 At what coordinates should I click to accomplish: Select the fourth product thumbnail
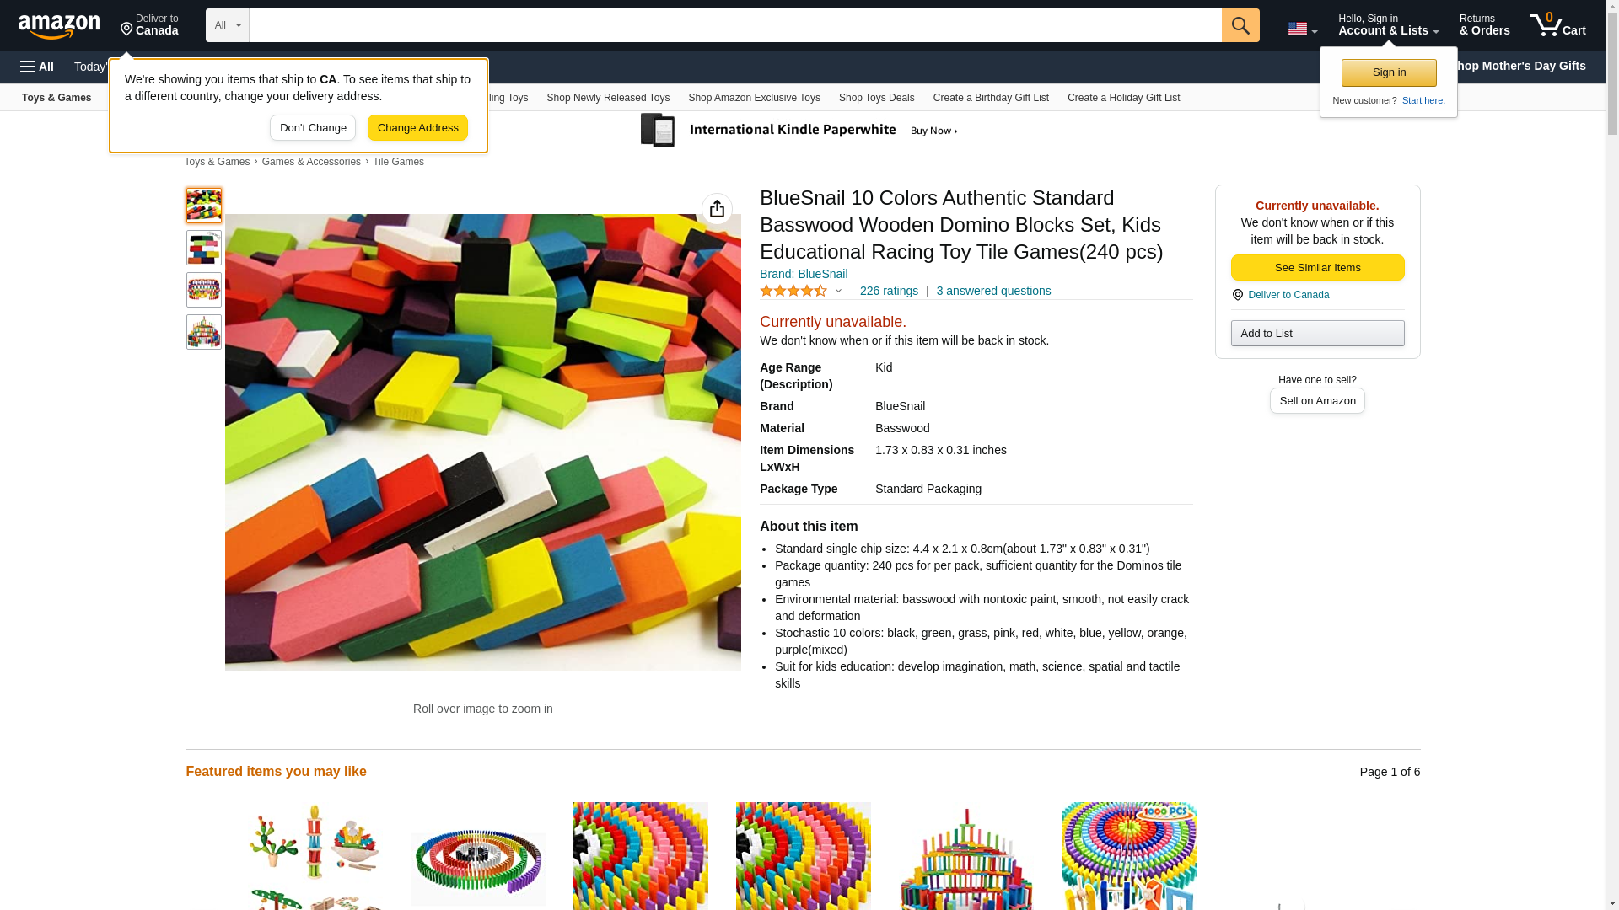[x=204, y=332]
